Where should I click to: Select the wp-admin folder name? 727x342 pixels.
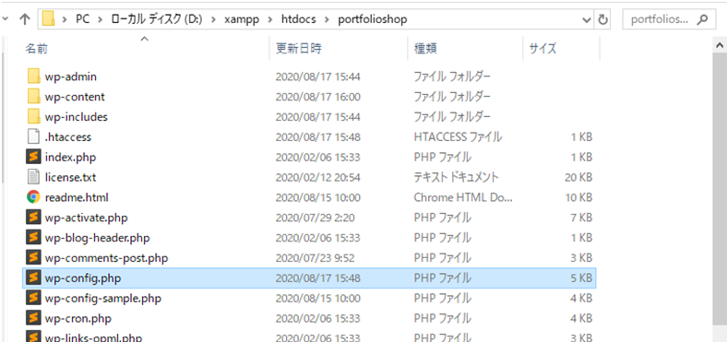[71, 77]
